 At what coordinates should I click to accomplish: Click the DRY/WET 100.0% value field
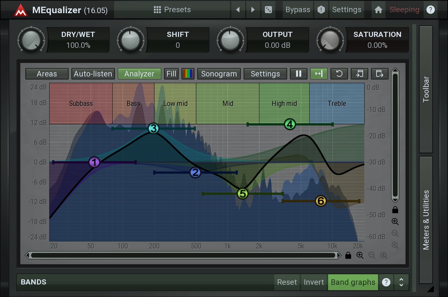pyautogui.click(x=78, y=45)
